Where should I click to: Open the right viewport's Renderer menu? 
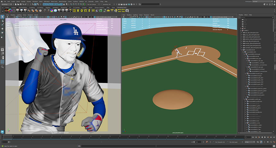tap(147, 15)
